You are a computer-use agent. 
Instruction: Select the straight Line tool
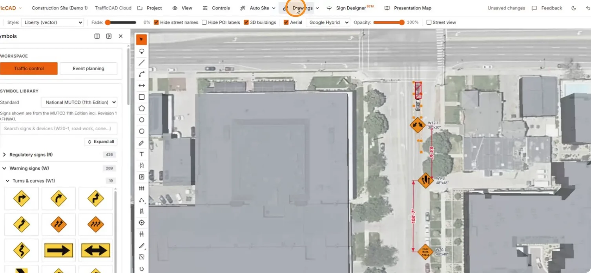142,62
